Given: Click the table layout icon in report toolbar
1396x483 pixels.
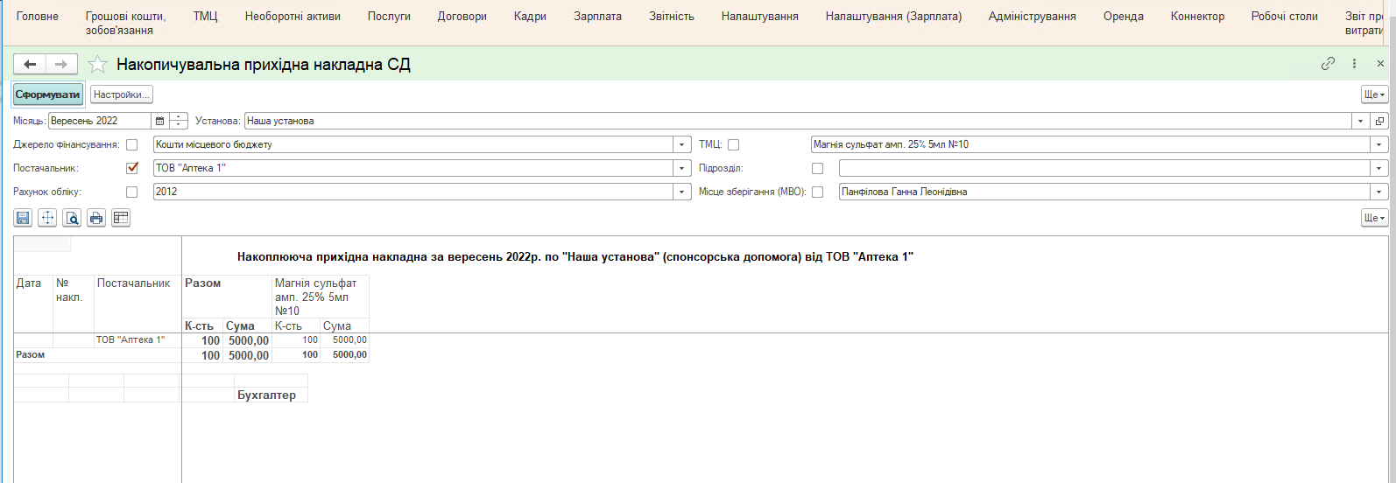Looking at the screenshot, I should click(121, 218).
